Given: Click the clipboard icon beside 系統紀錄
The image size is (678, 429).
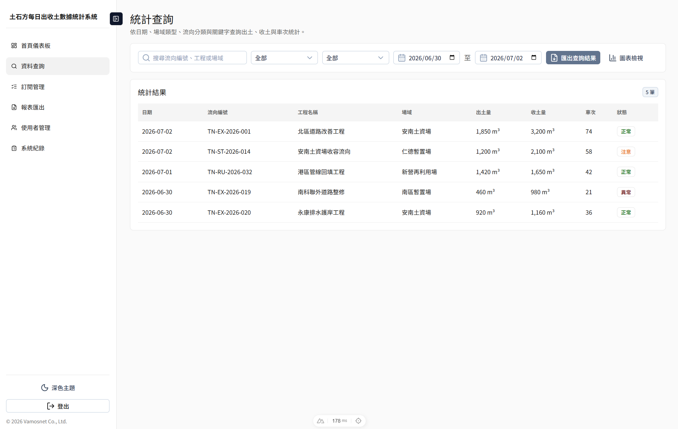Looking at the screenshot, I should [x=14, y=148].
